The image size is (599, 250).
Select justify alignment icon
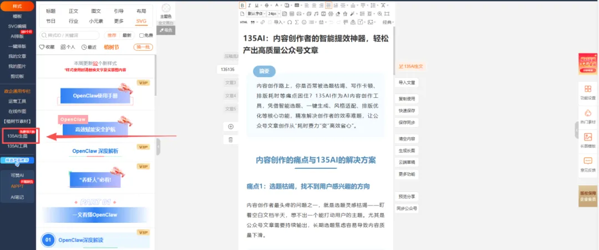[x=328, y=5]
